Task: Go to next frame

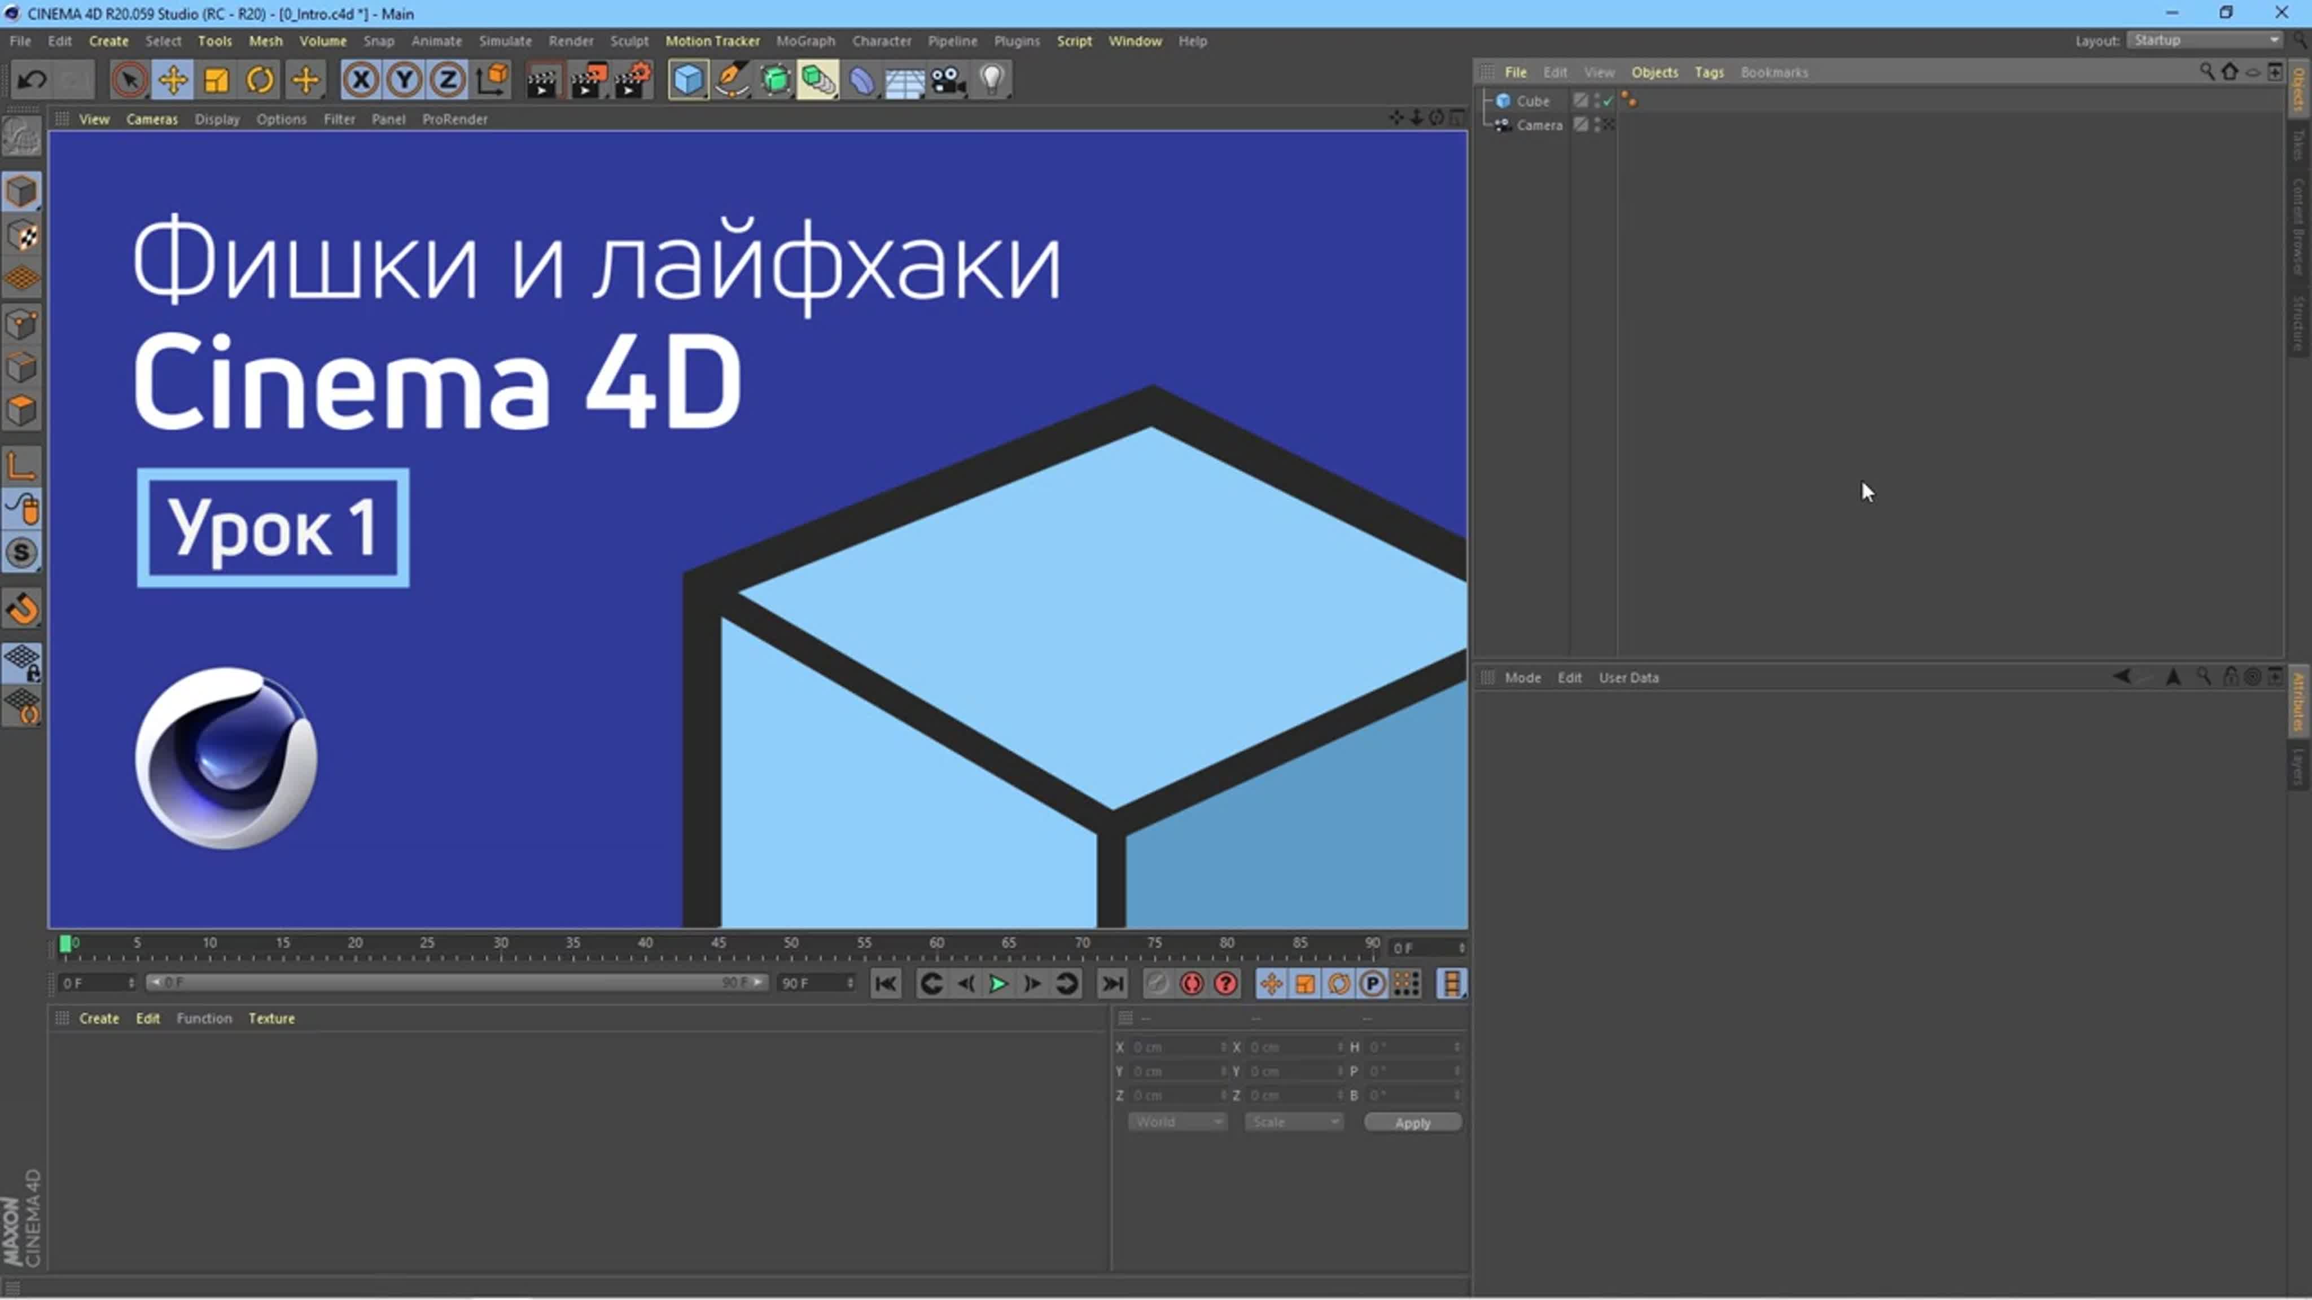Action: pos(1032,984)
